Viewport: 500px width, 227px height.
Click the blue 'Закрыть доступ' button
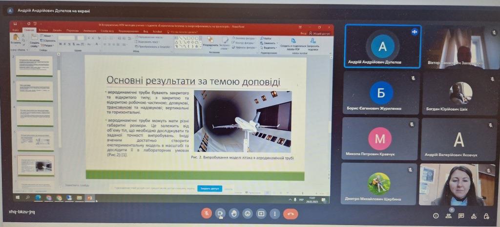point(209,189)
